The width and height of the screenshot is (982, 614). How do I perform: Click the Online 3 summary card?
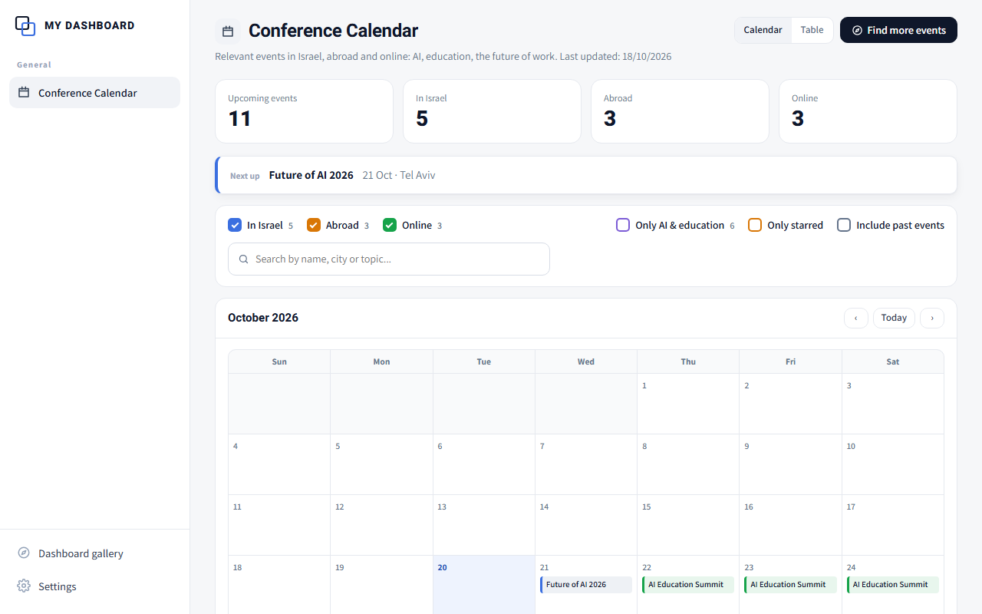pos(868,111)
